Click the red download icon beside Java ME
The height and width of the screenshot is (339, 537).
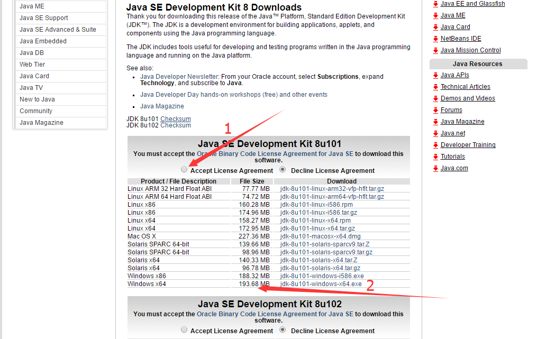pos(435,16)
